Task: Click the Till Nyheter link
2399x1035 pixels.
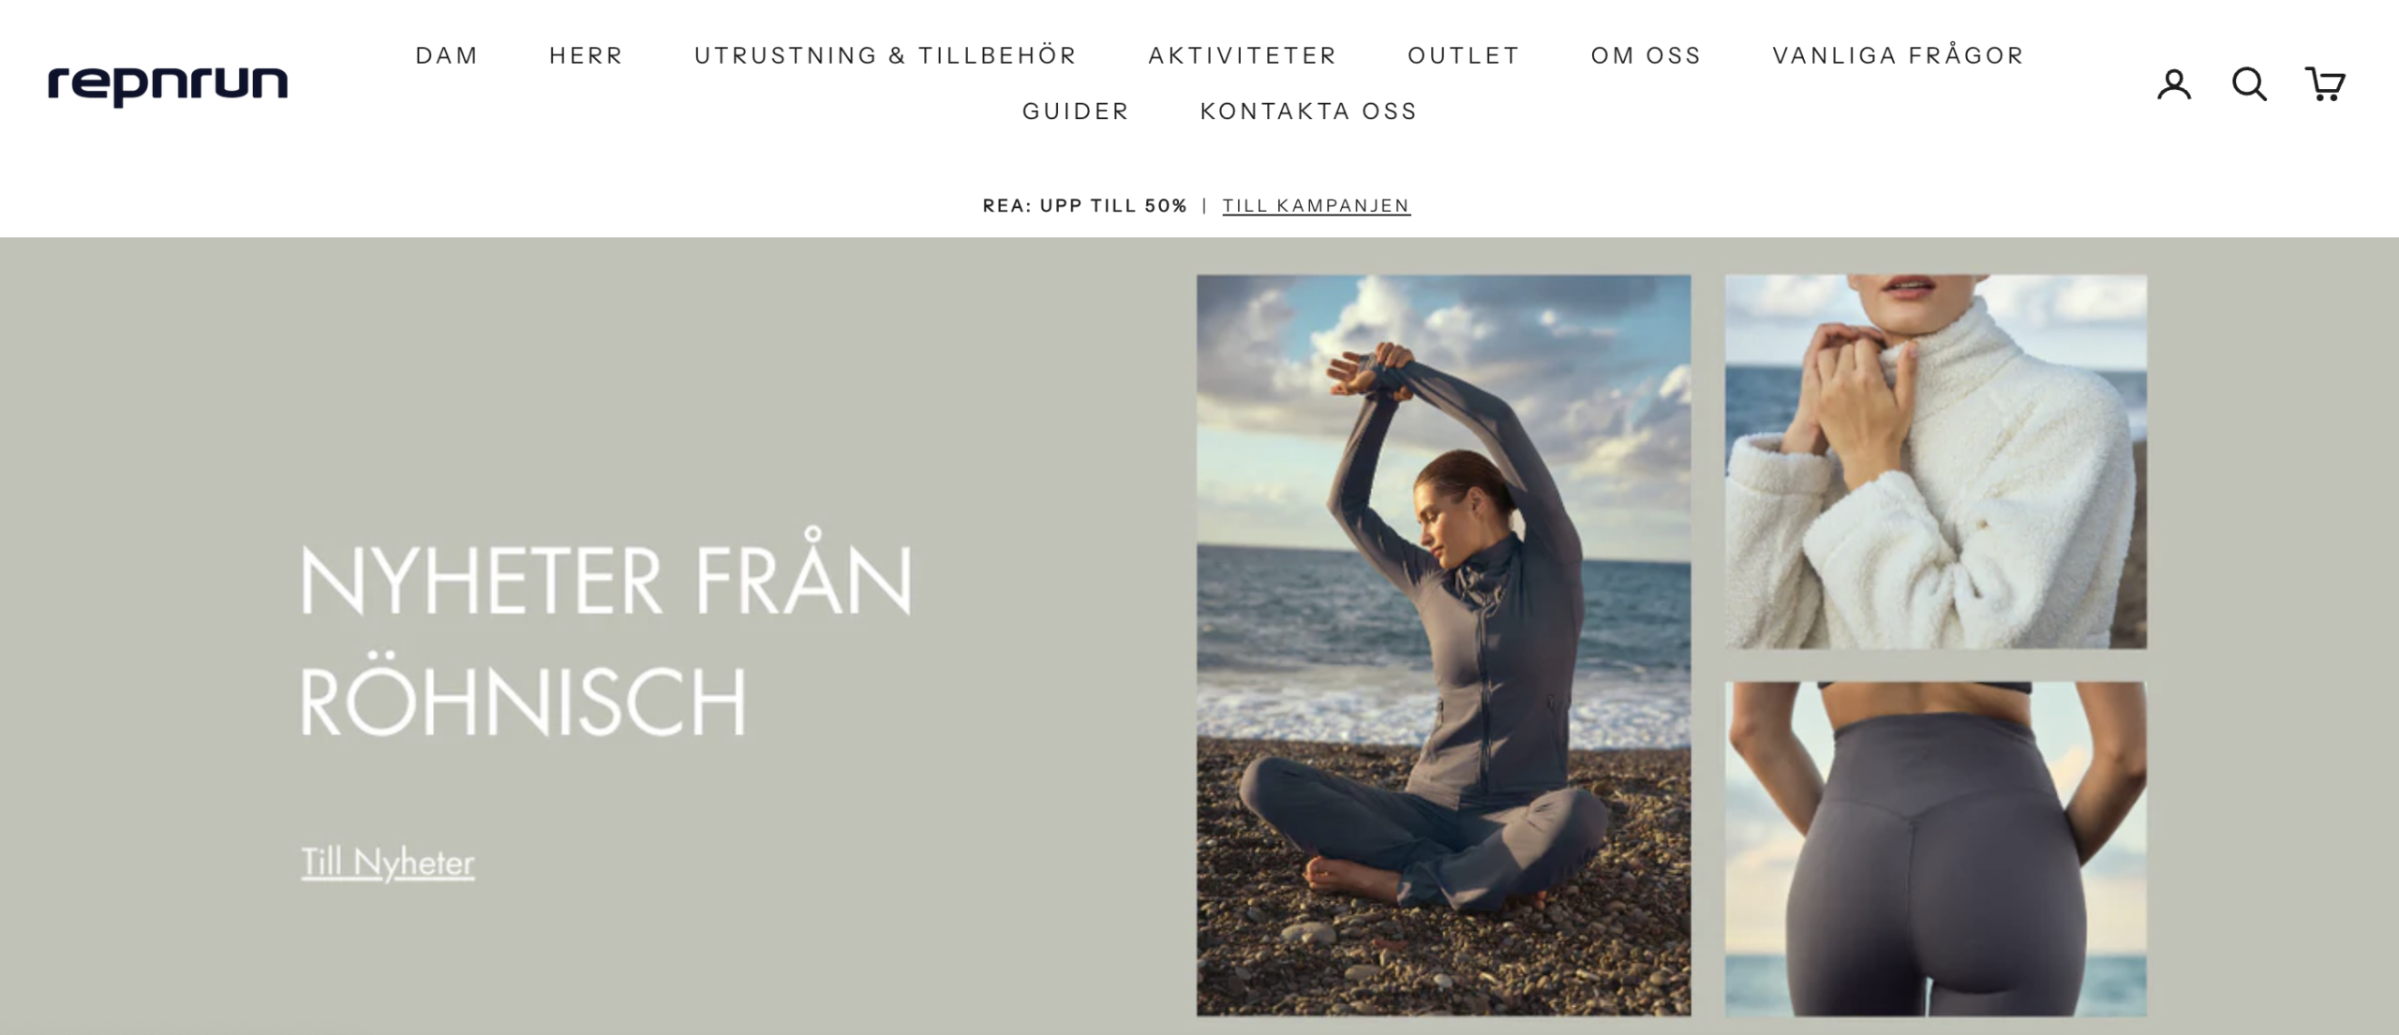Action: (x=388, y=863)
